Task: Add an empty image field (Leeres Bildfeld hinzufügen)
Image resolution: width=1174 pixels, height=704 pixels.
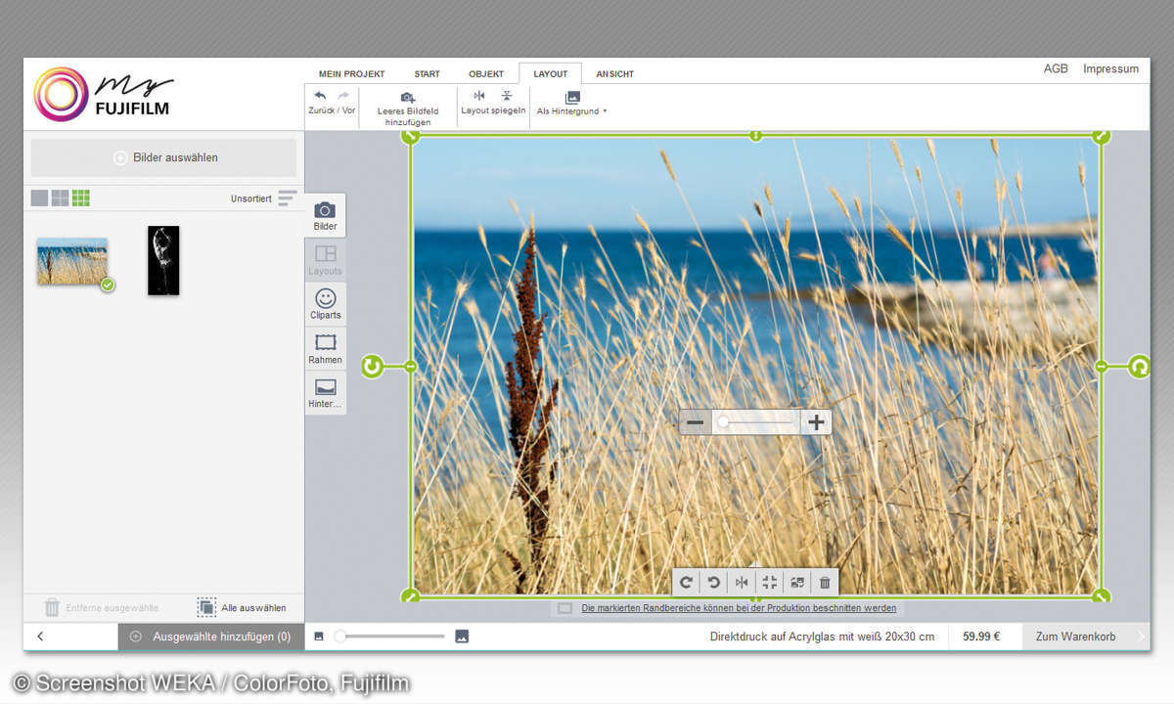Action: click(x=408, y=108)
